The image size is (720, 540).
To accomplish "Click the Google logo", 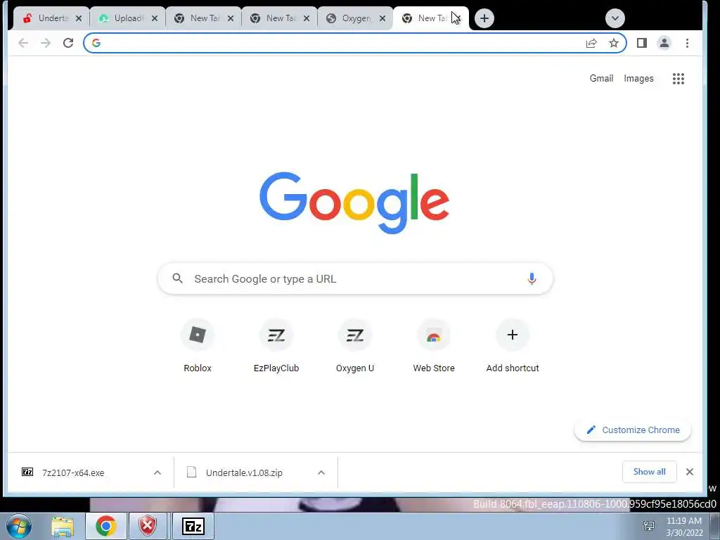I will pyautogui.click(x=354, y=203).
